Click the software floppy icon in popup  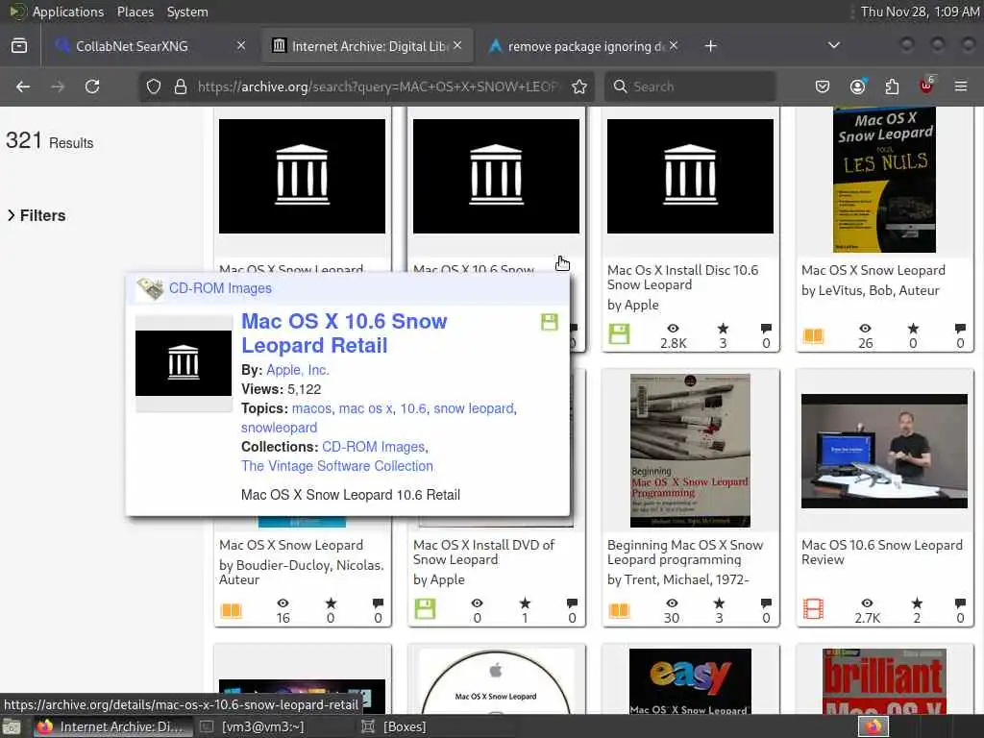(549, 322)
